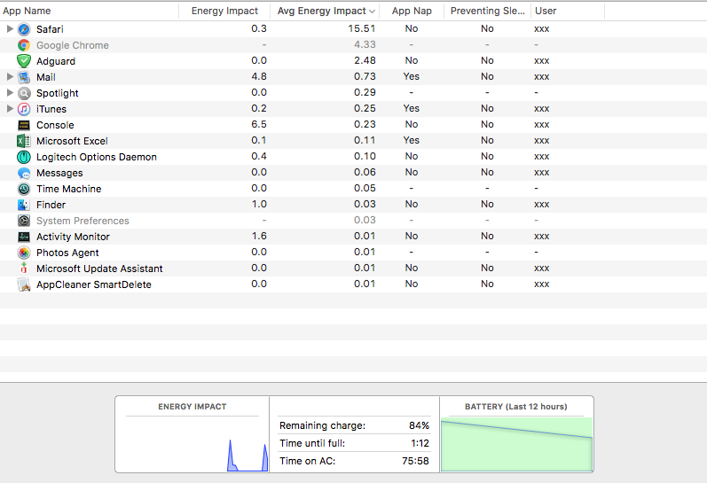Viewport: 707px width, 483px height.
Task: Select the iTunes row name
Action: click(x=51, y=109)
